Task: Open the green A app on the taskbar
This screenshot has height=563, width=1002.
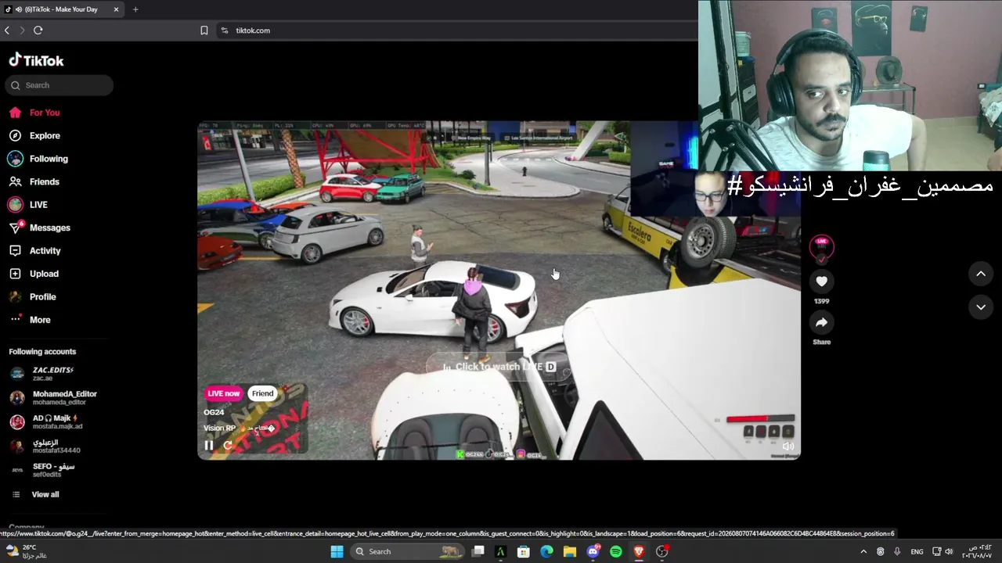Action: pyautogui.click(x=501, y=551)
